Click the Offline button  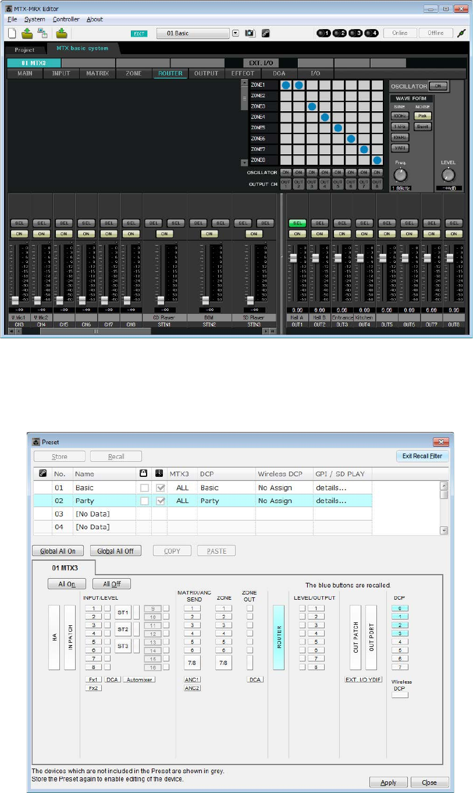click(435, 33)
